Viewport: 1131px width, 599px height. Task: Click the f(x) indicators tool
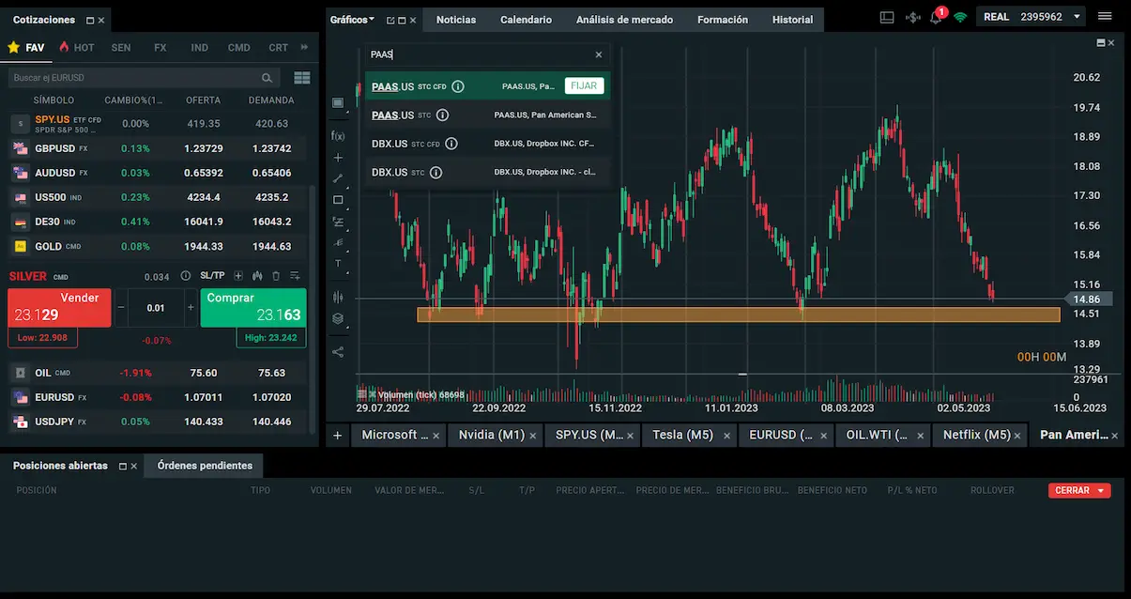[338, 136]
